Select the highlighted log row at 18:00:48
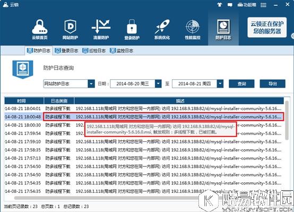294x212 pixels. coord(144,117)
